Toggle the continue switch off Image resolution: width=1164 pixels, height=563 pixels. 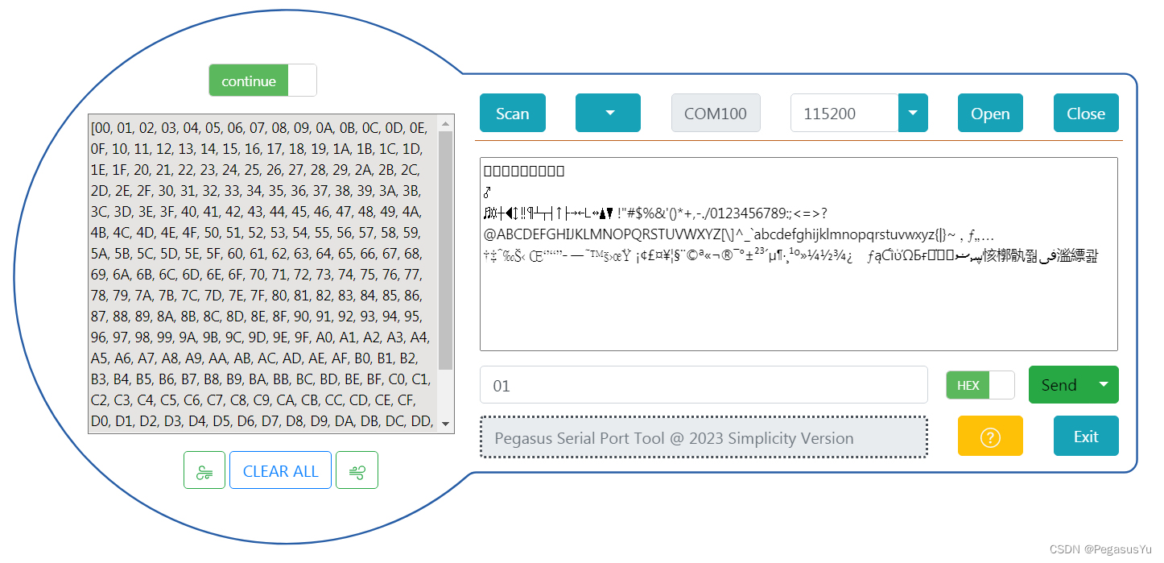(x=301, y=80)
